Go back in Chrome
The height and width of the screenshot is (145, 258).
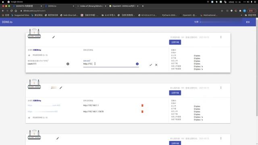pyautogui.click(x=3, y=11)
